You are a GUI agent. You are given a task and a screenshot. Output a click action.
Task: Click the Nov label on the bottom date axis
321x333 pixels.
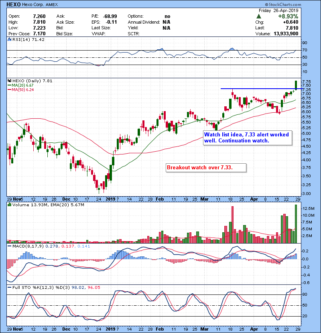(x=17, y=329)
